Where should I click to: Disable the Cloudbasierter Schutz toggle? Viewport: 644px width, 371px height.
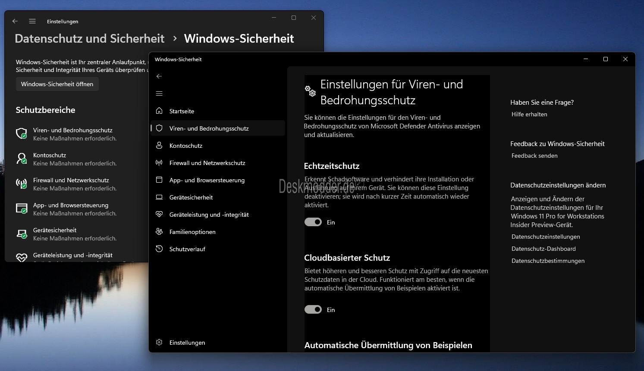pos(313,309)
